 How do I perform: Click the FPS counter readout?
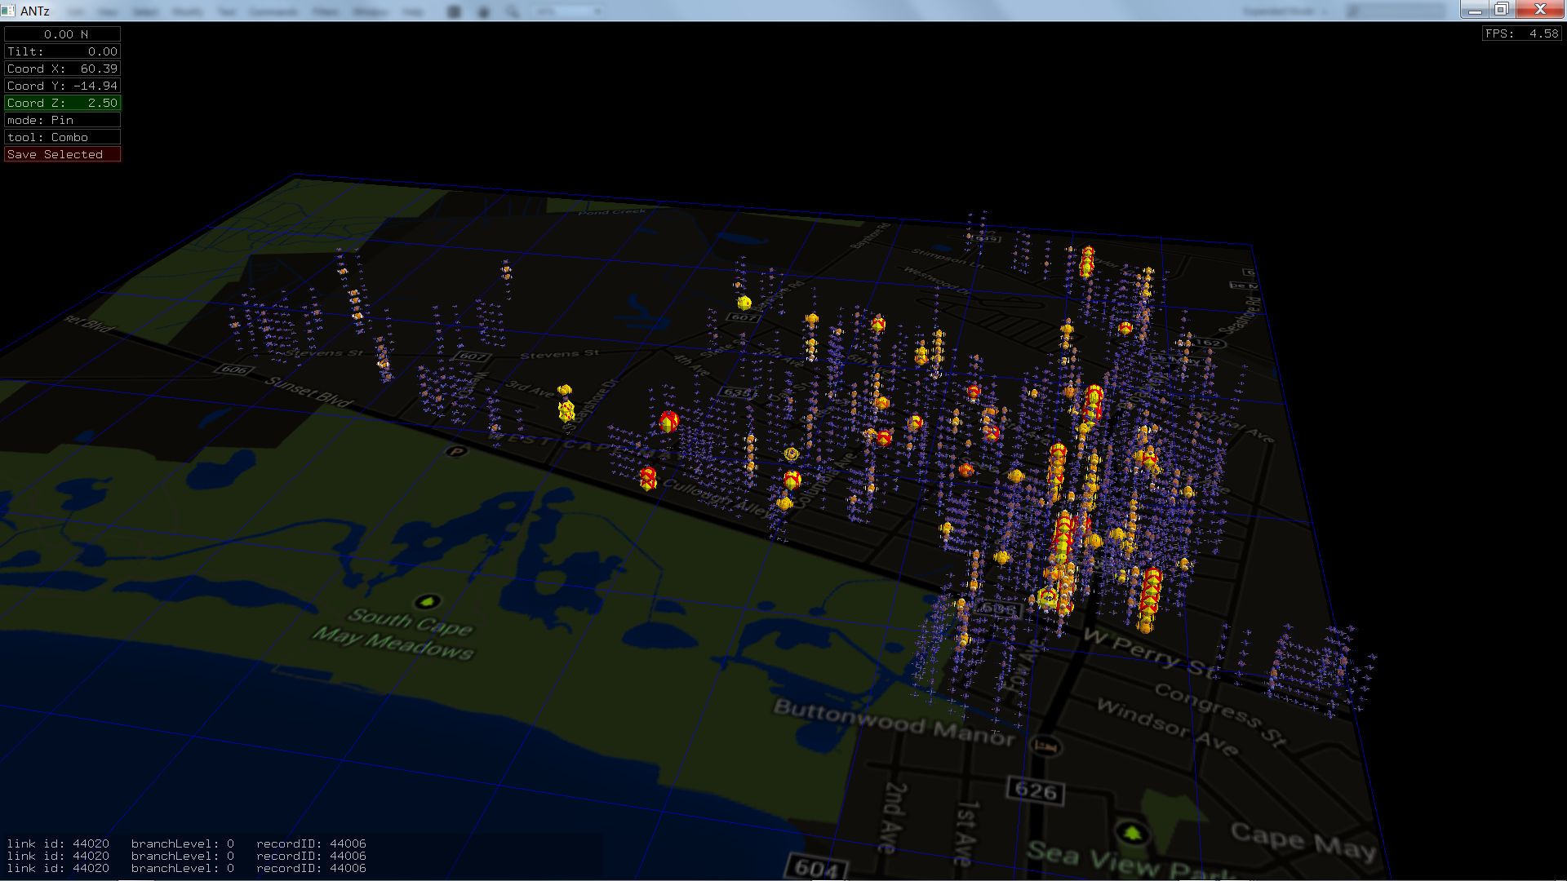coord(1521,33)
